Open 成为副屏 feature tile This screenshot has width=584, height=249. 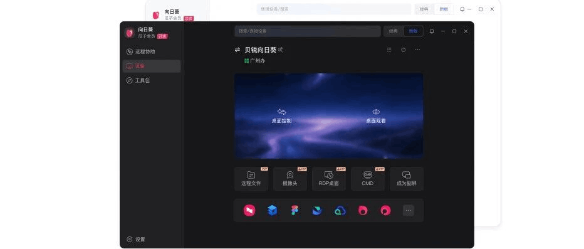406,179
